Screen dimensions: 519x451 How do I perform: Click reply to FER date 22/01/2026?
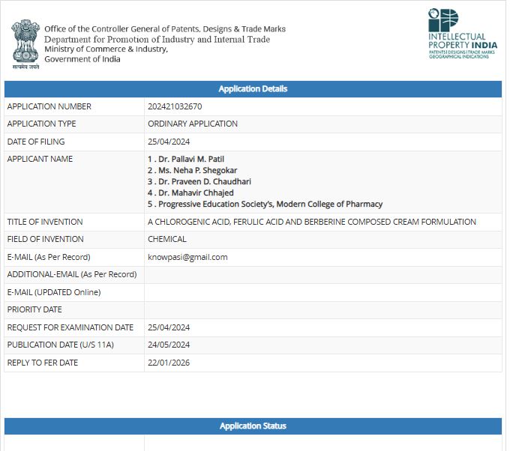click(169, 363)
